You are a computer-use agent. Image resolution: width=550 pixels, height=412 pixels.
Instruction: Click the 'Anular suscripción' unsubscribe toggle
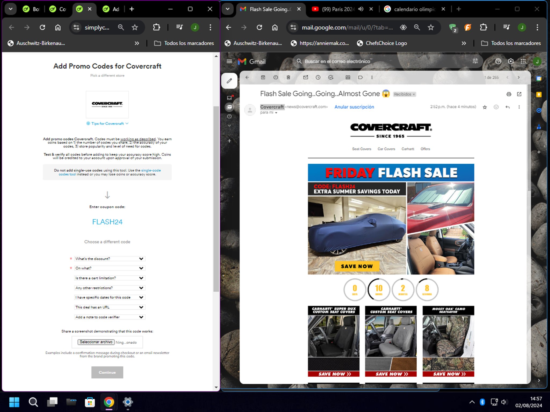(x=354, y=107)
